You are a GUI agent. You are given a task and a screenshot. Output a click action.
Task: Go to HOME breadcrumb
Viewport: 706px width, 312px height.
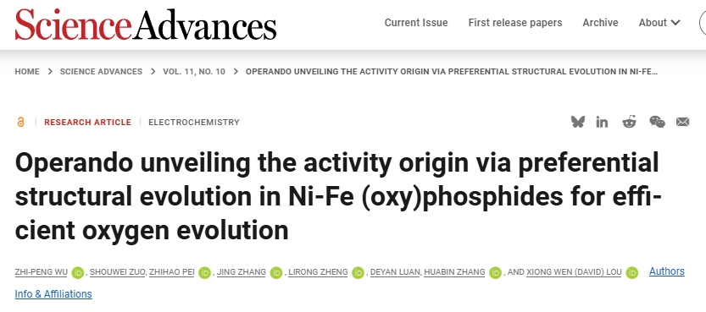pos(27,71)
